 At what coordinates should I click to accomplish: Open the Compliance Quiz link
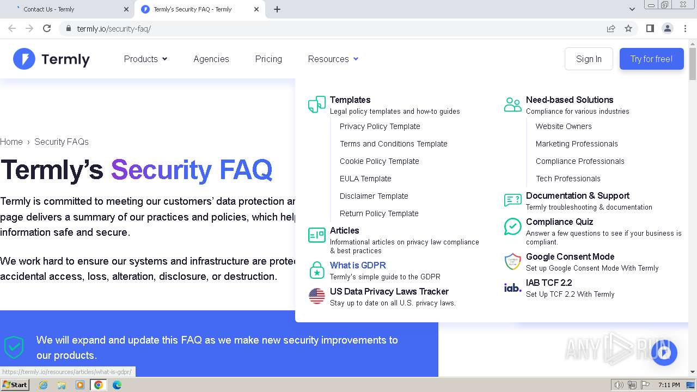click(x=559, y=222)
